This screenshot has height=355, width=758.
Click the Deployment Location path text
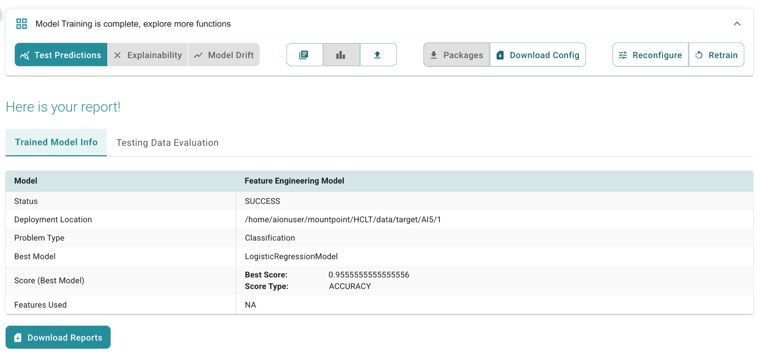[342, 219]
